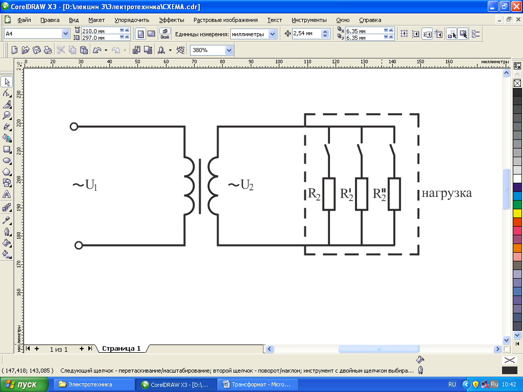This screenshot has width=523, height=392.
Task: Open the measurement units dropdown (миллиметры)
Action: tap(273, 34)
